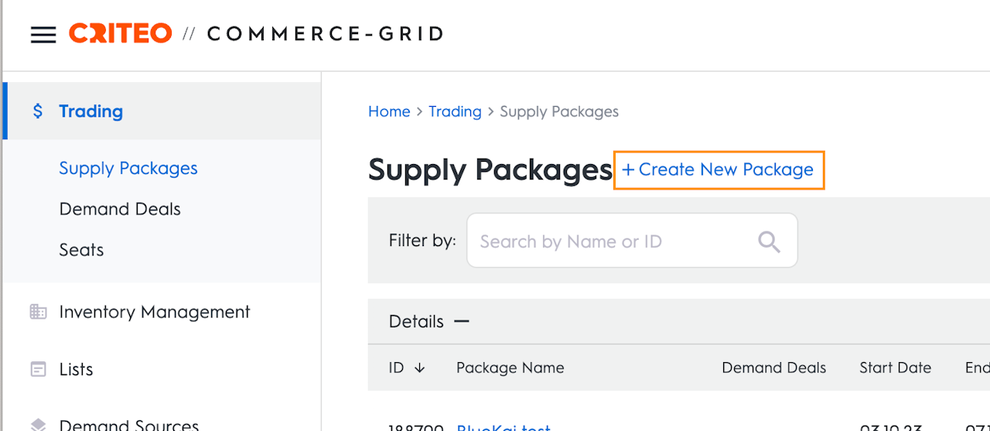
Task: Go to Home breadcrumb link
Action: [389, 111]
